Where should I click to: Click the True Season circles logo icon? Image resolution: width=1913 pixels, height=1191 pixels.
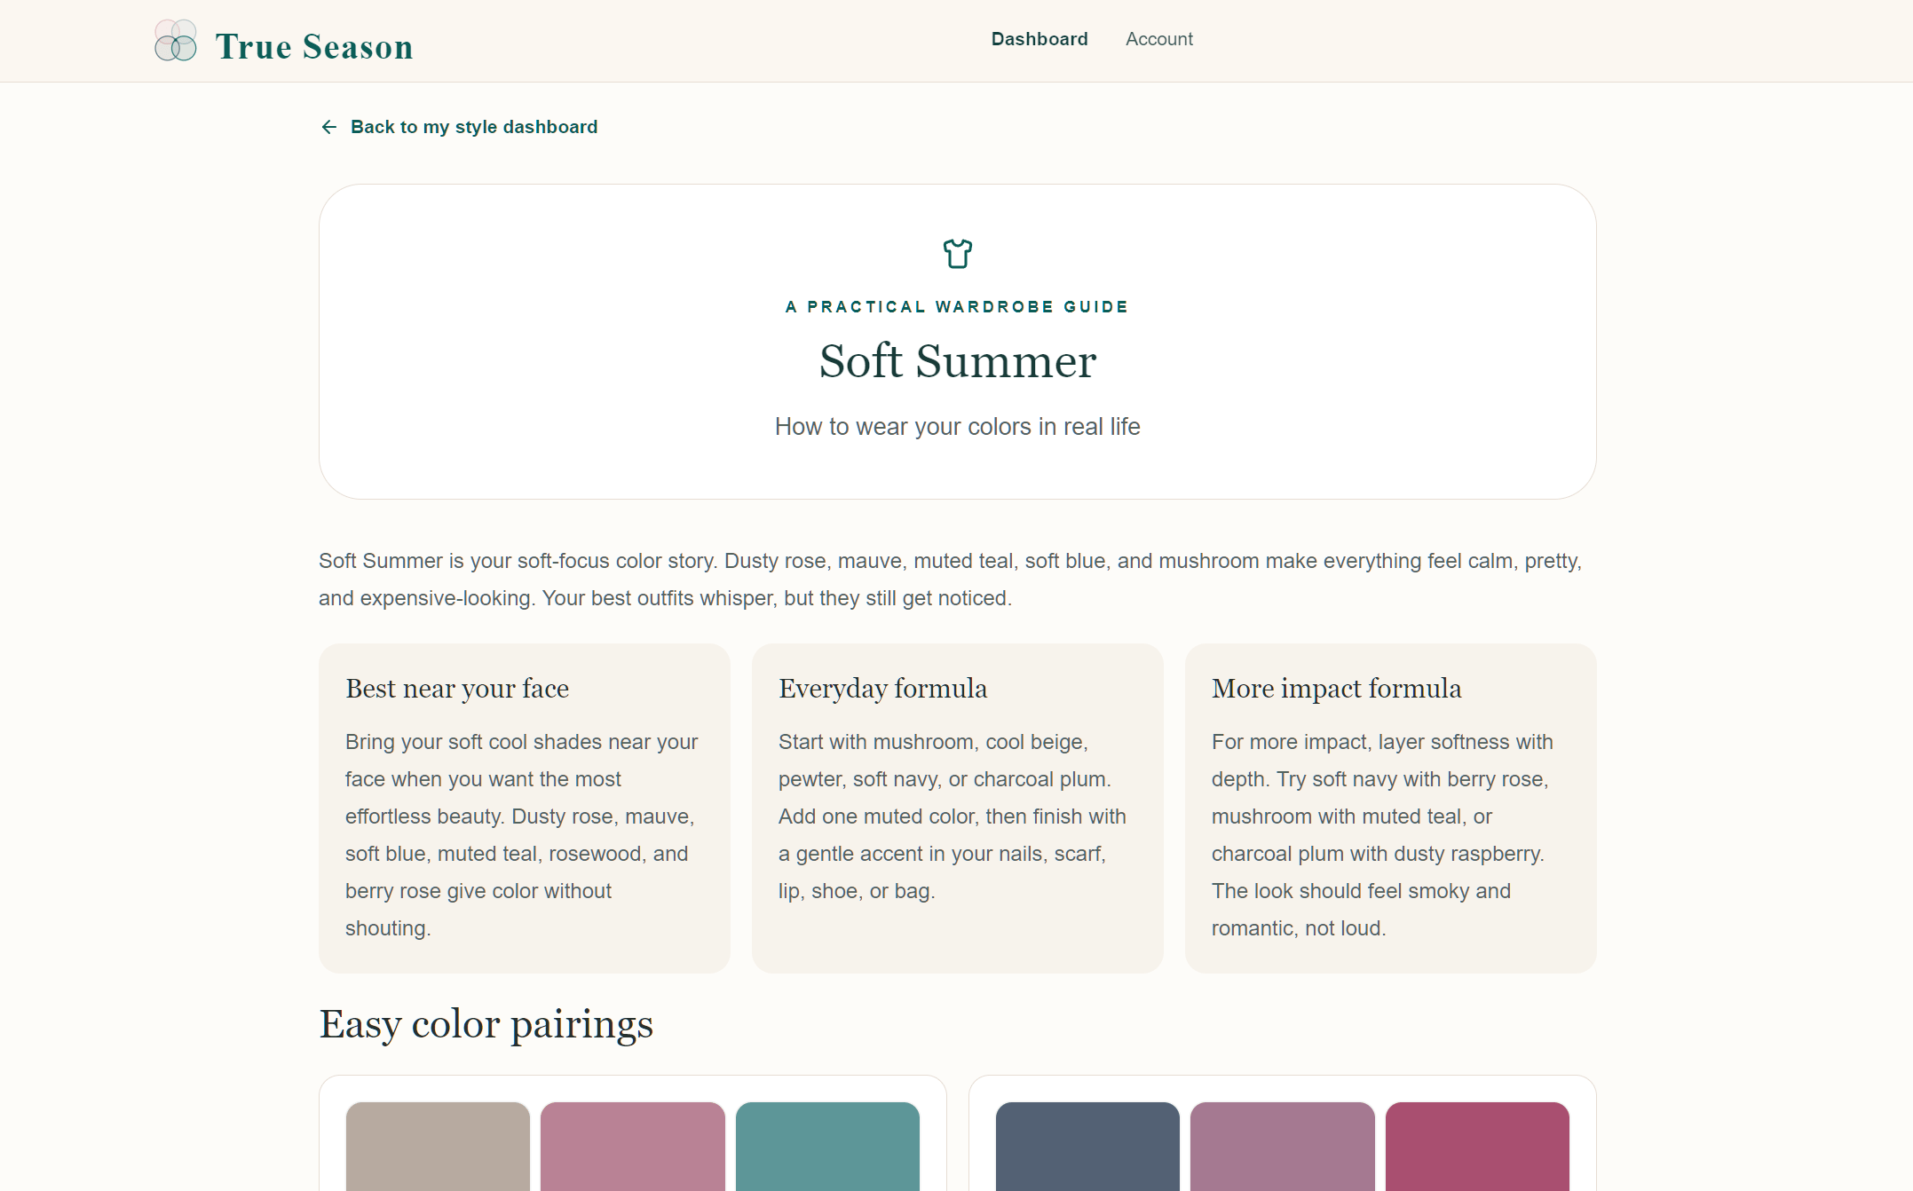coord(176,41)
